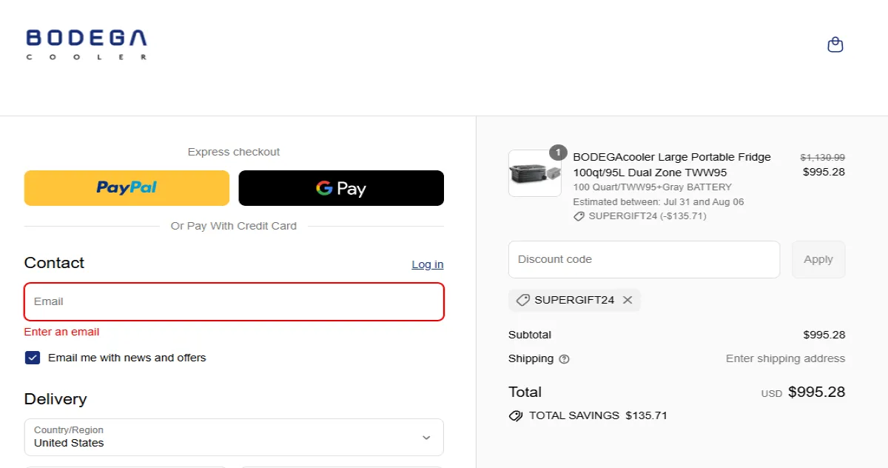888x468 pixels.
Task: Click the Country/Region chevron arrow
Action: [426, 437]
